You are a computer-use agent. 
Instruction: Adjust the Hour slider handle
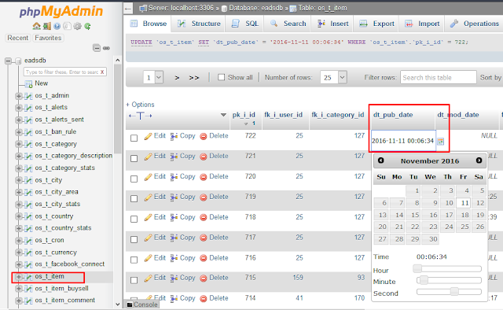tap(417, 268)
